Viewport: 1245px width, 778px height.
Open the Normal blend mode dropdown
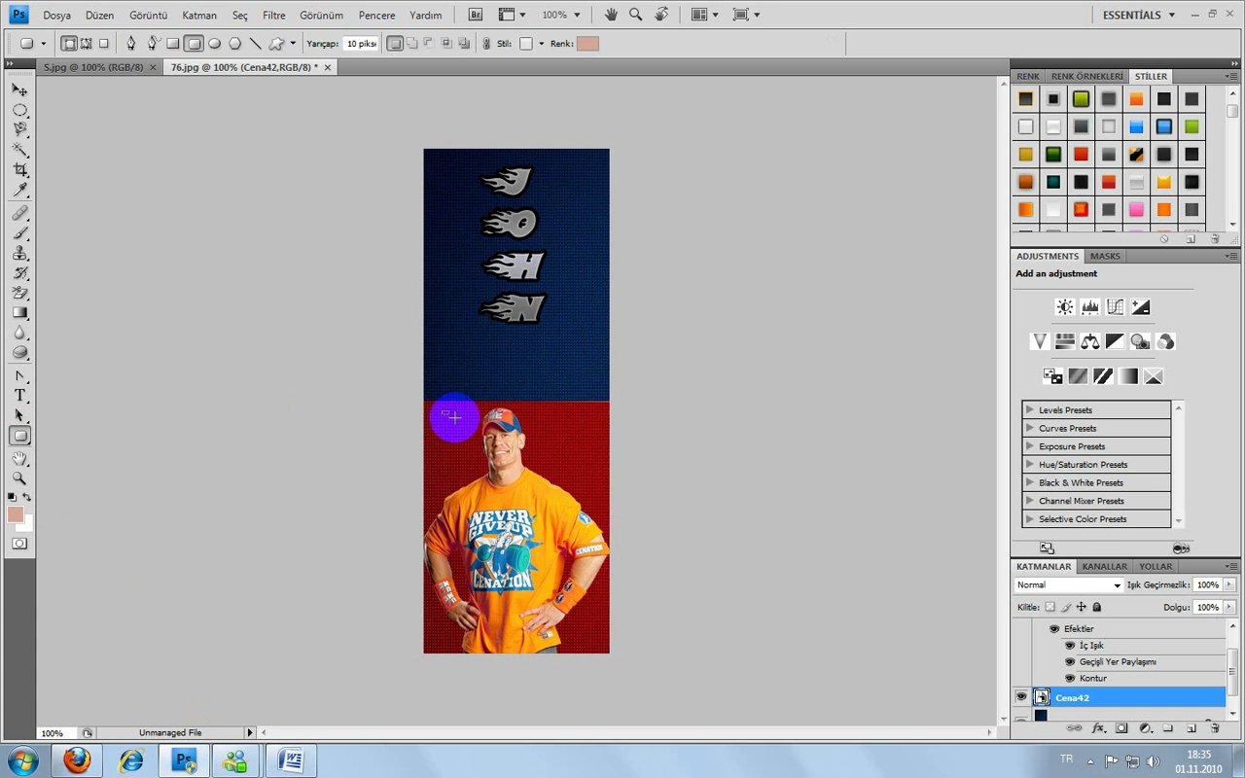[x=1069, y=585]
